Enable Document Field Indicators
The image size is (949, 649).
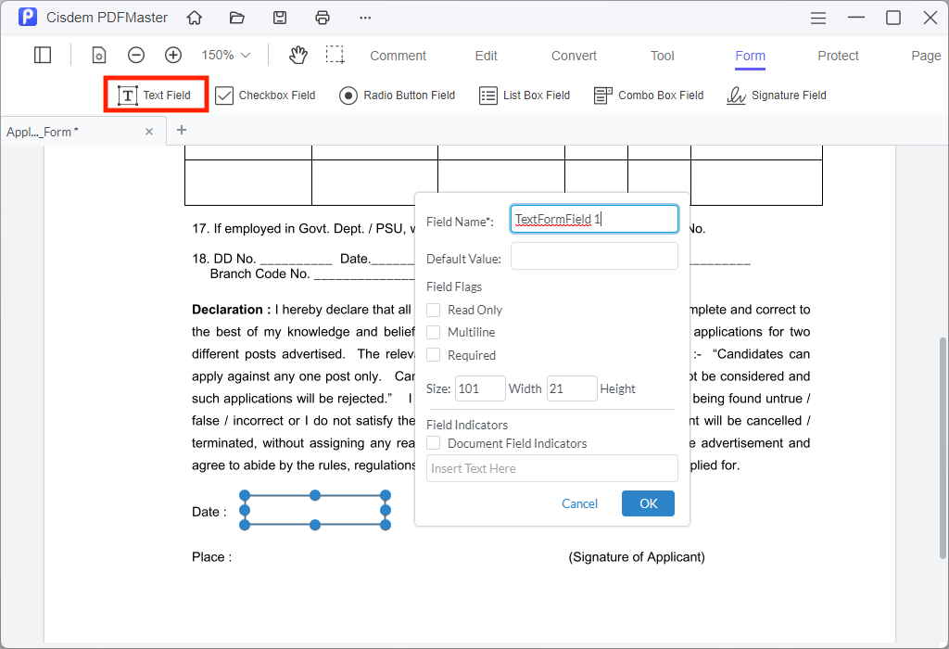432,443
